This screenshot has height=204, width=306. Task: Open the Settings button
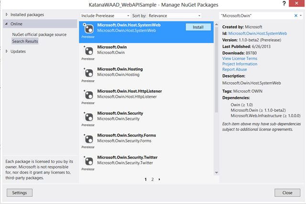click(20, 193)
